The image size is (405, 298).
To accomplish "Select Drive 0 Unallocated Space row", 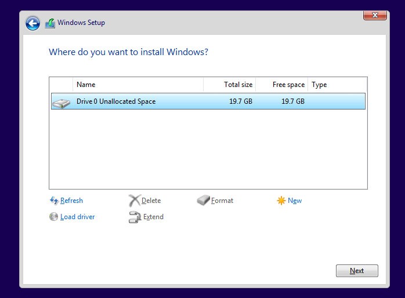I will coord(208,101).
